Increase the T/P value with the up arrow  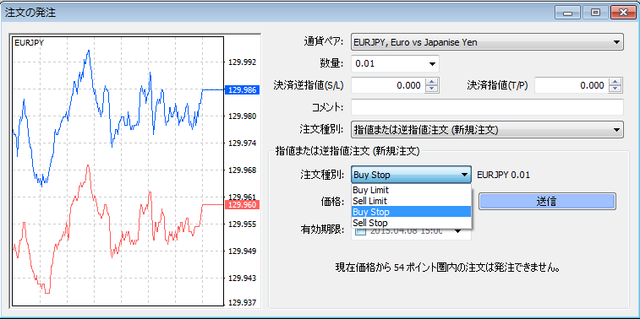[x=615, y=82]
